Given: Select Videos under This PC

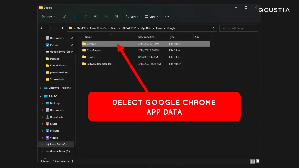Looking at the screenshot, I should (x=54, y=138).
